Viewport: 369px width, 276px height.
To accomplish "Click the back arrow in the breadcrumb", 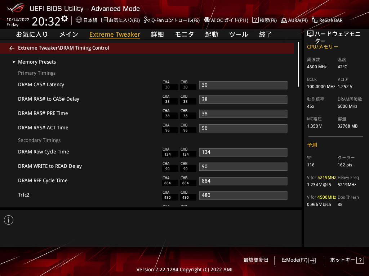I will (x=12, y=48).
